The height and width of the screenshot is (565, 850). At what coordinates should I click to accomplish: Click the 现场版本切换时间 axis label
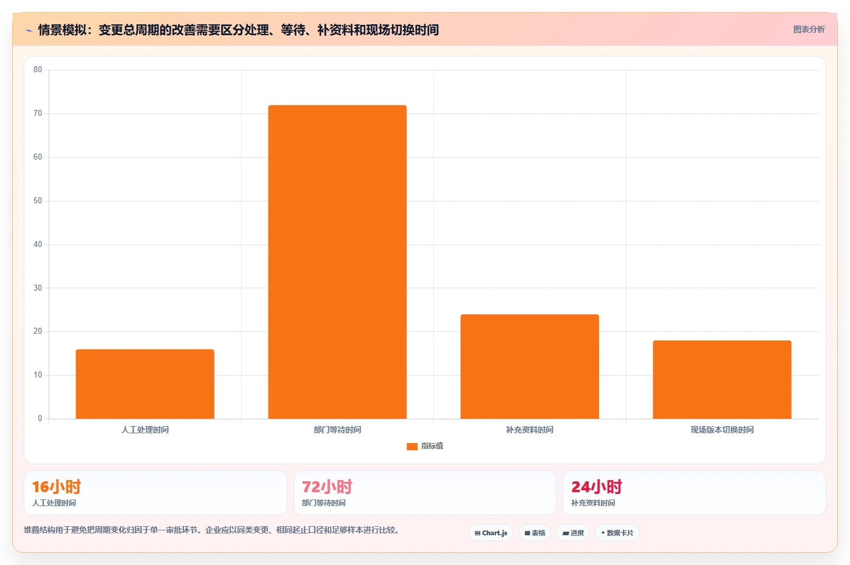point(722,430)
